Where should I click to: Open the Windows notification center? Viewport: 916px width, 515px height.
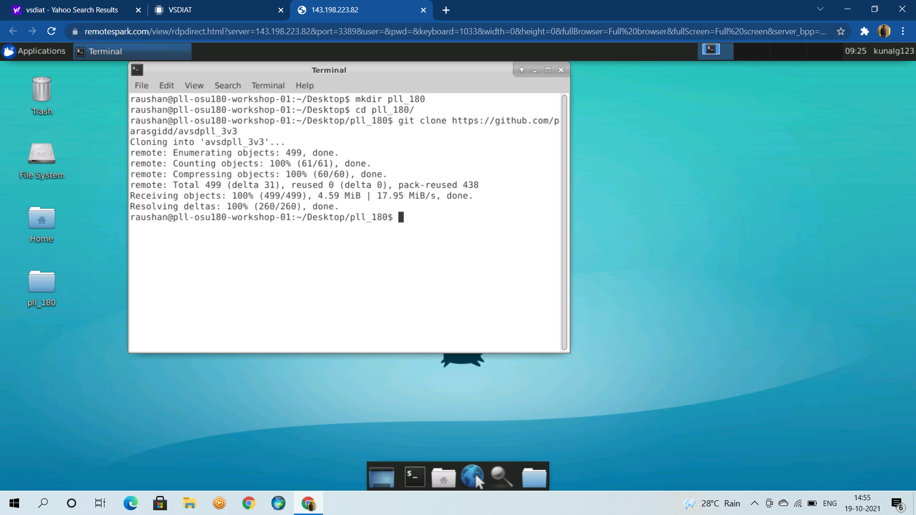897,504
